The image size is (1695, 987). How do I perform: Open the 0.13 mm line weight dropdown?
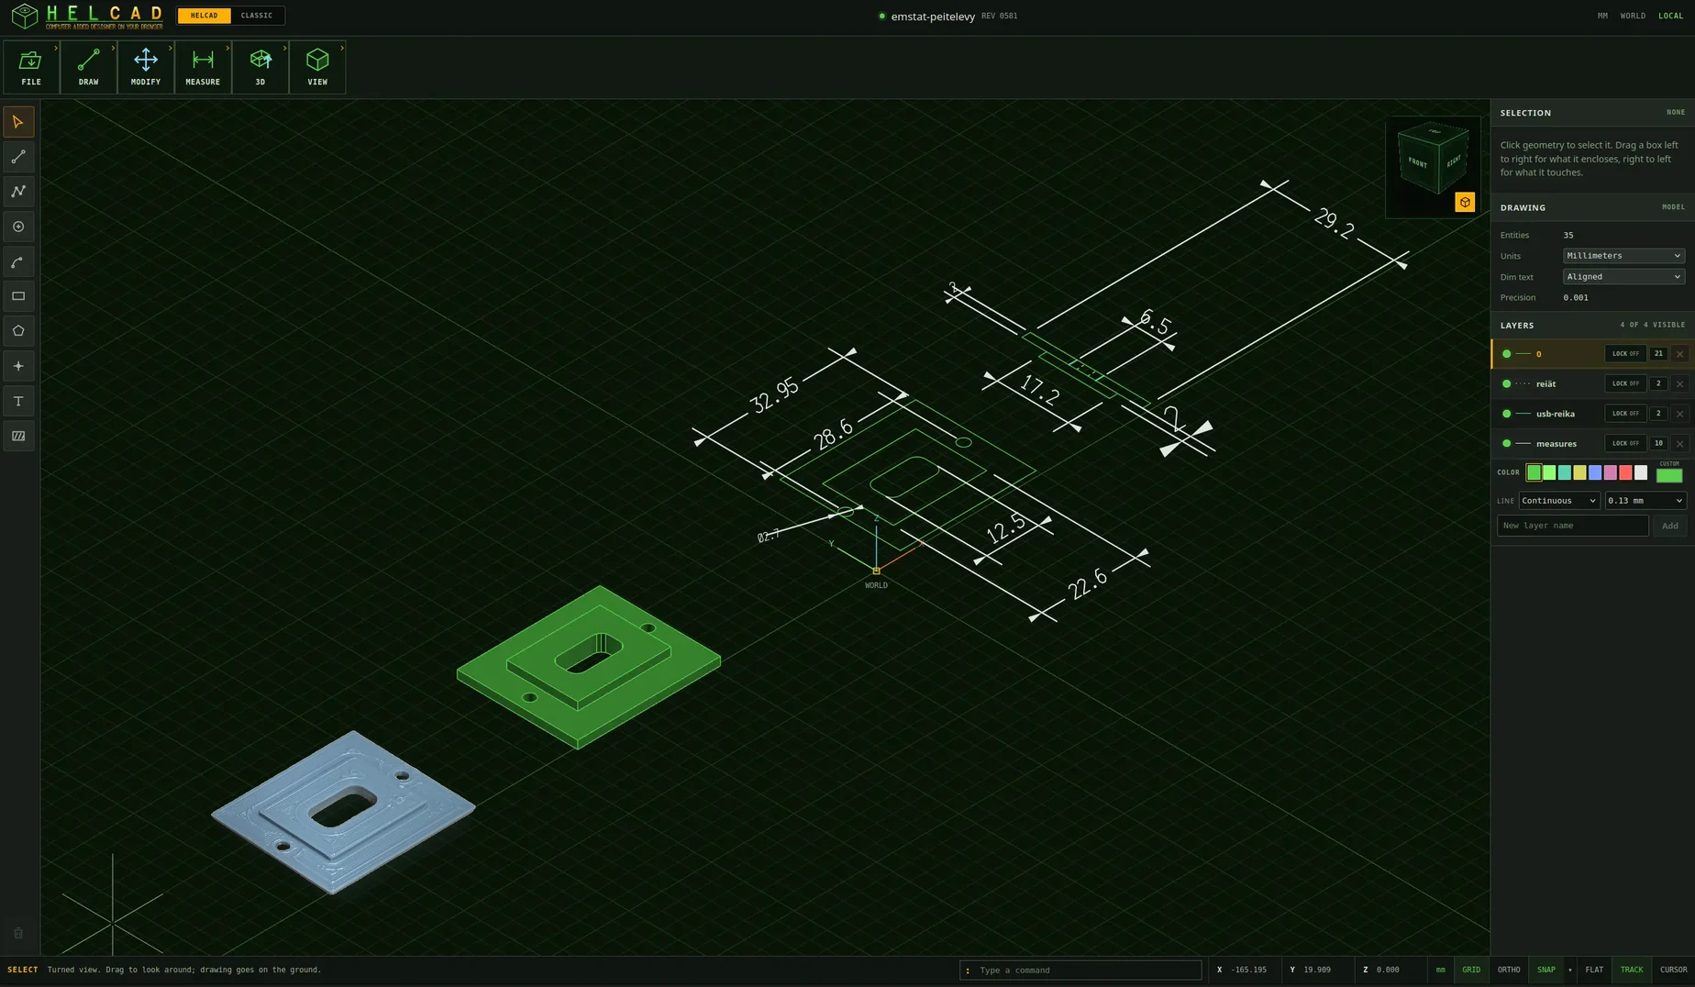(x=1645, y=501)
